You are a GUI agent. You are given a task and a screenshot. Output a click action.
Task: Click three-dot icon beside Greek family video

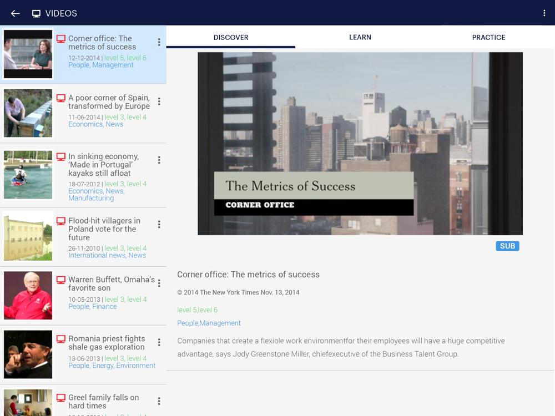(159, 401)
